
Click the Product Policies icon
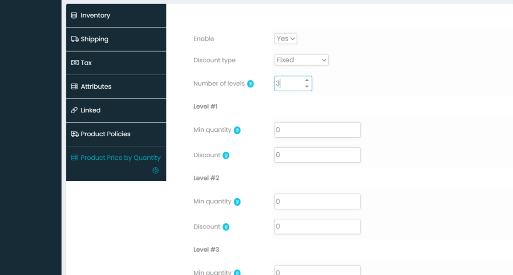[x=74, y=134]
